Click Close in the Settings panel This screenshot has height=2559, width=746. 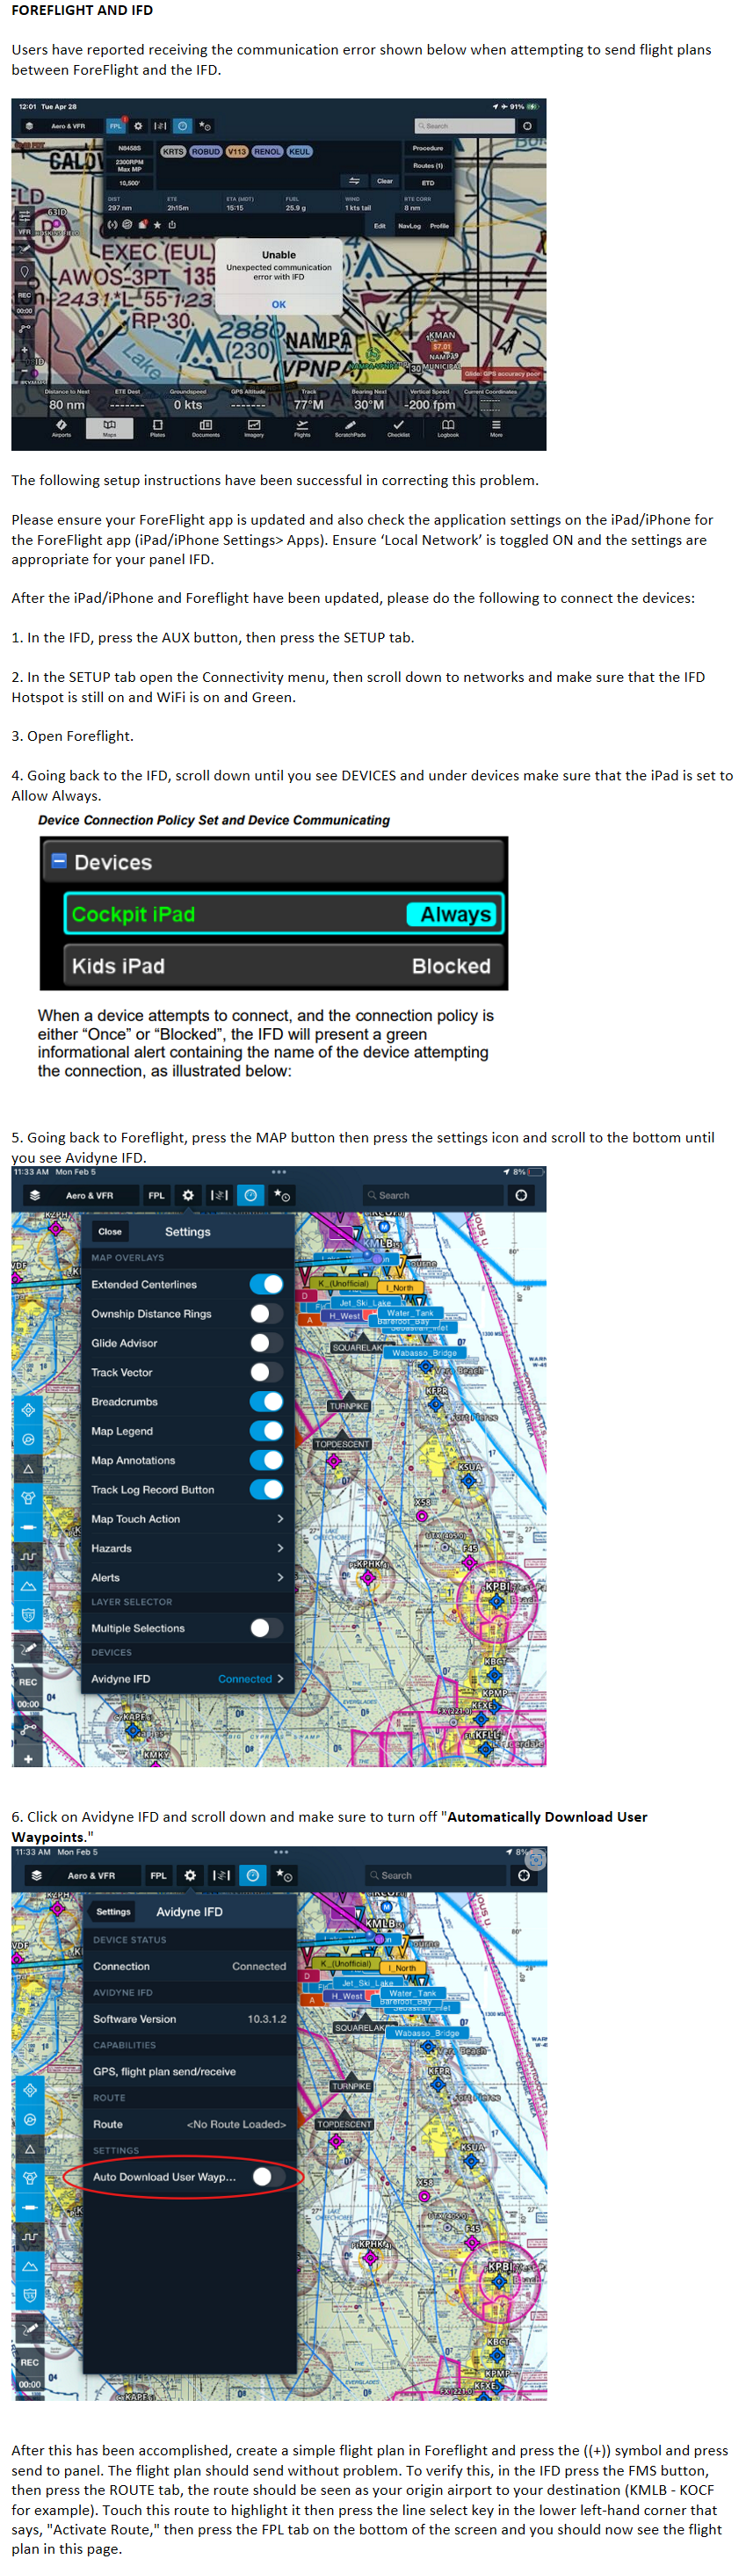[x=110, y=1232]
